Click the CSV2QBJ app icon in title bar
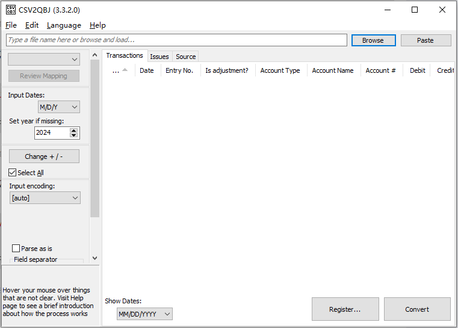 11,10
